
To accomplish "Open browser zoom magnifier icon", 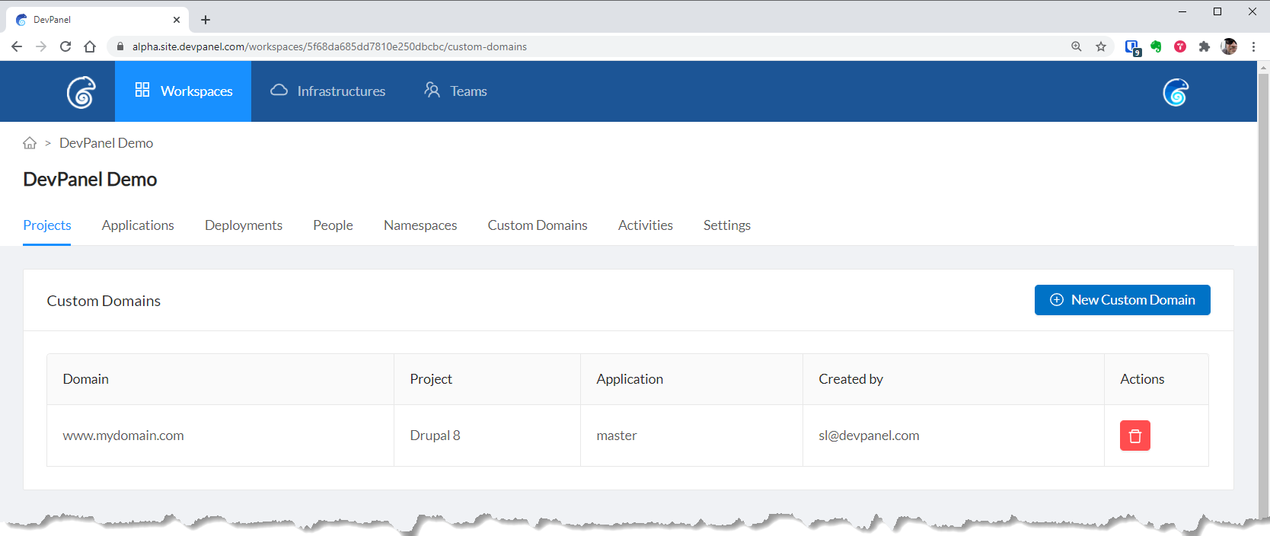I will (1077, 46).
